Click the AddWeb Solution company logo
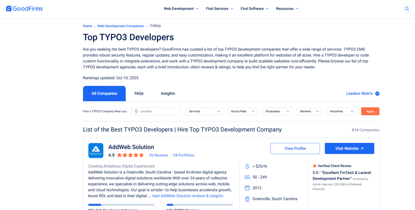Viewport: 415px width, 210px height. coord(96,151)
